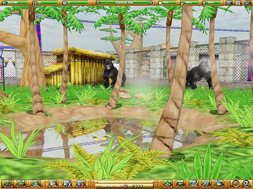
Task: Click the smiley happiness rating icon
Action: 160,3
